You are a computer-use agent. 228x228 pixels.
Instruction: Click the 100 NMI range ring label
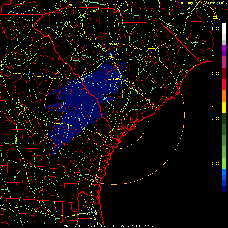click(x=114, y=44)
